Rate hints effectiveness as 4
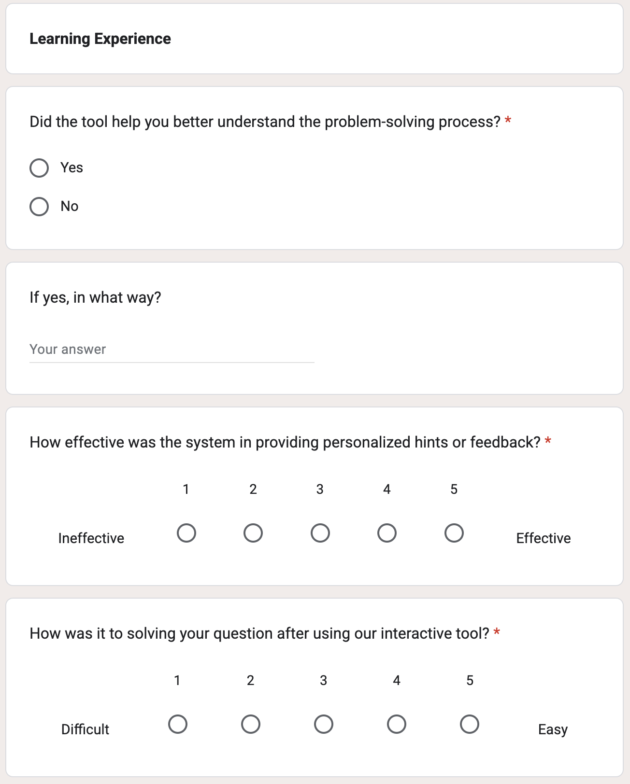The width and height of the screenshot is (630, 784). click(x=387, y=533)
